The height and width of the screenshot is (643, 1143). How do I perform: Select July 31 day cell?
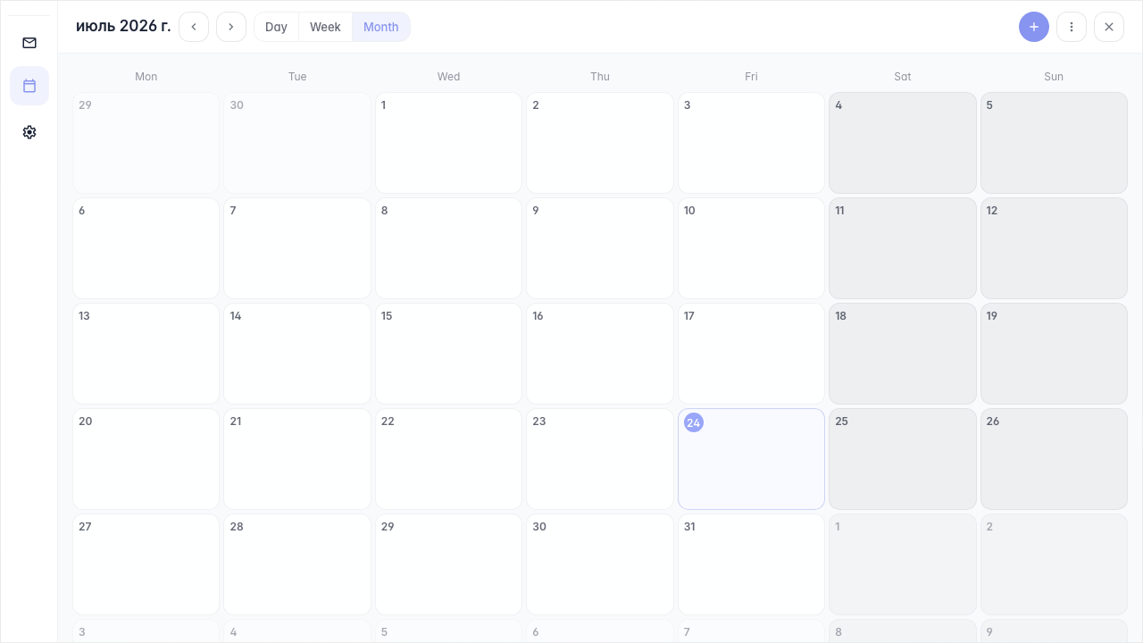point(751,564)
